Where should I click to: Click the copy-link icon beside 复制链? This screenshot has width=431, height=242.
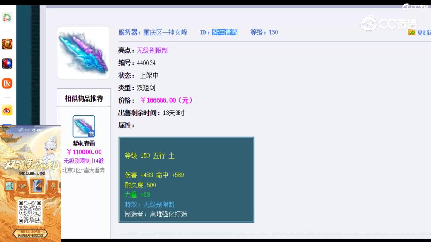coord(411,32)
